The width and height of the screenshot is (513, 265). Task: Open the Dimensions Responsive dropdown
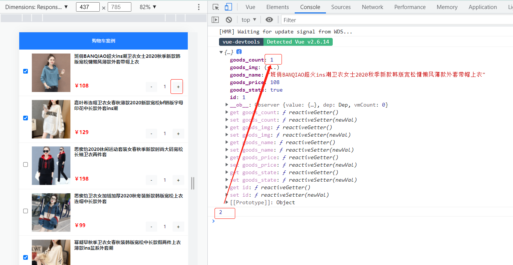coord(37,7)
